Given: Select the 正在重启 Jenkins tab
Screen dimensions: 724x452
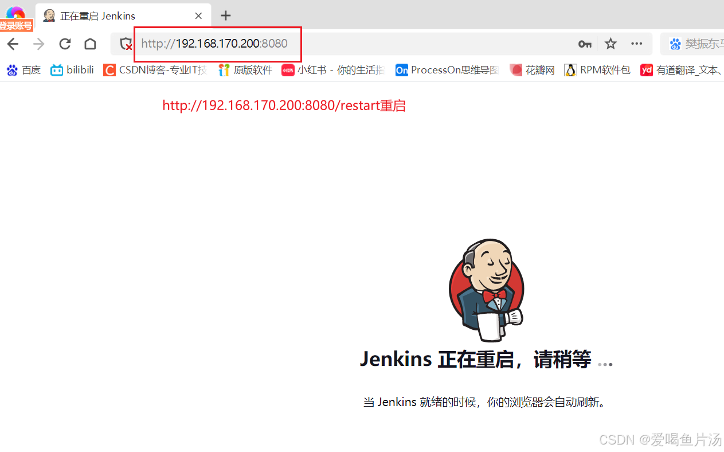Looking at the screenshot, I should pos(123,16).
